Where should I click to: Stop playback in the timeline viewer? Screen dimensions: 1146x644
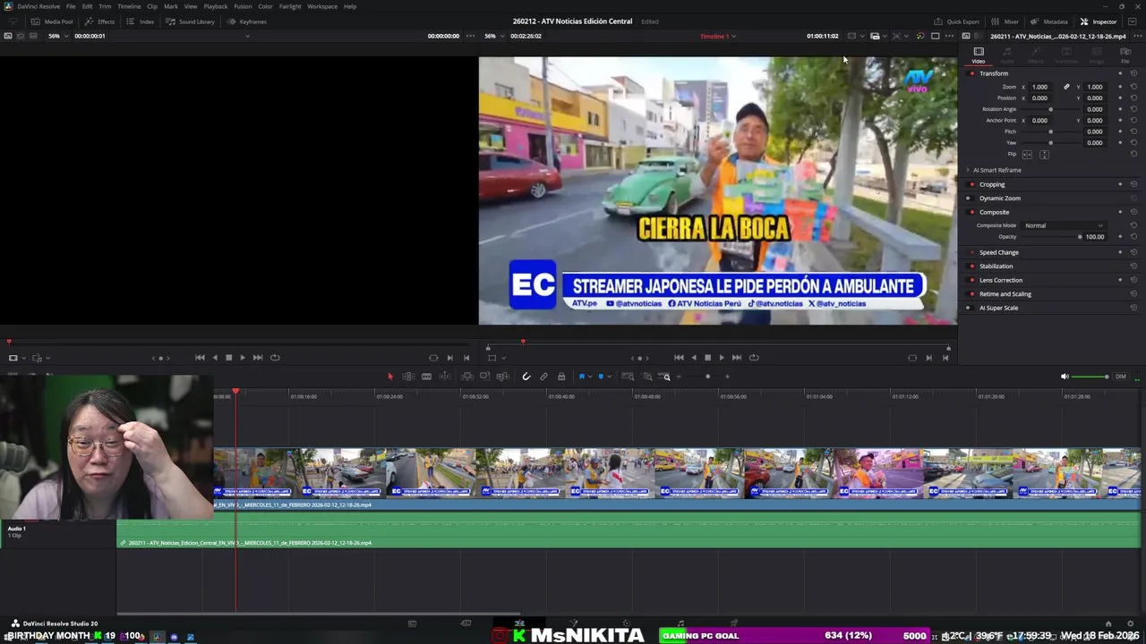pyautogui.click(x=707, y=357)
